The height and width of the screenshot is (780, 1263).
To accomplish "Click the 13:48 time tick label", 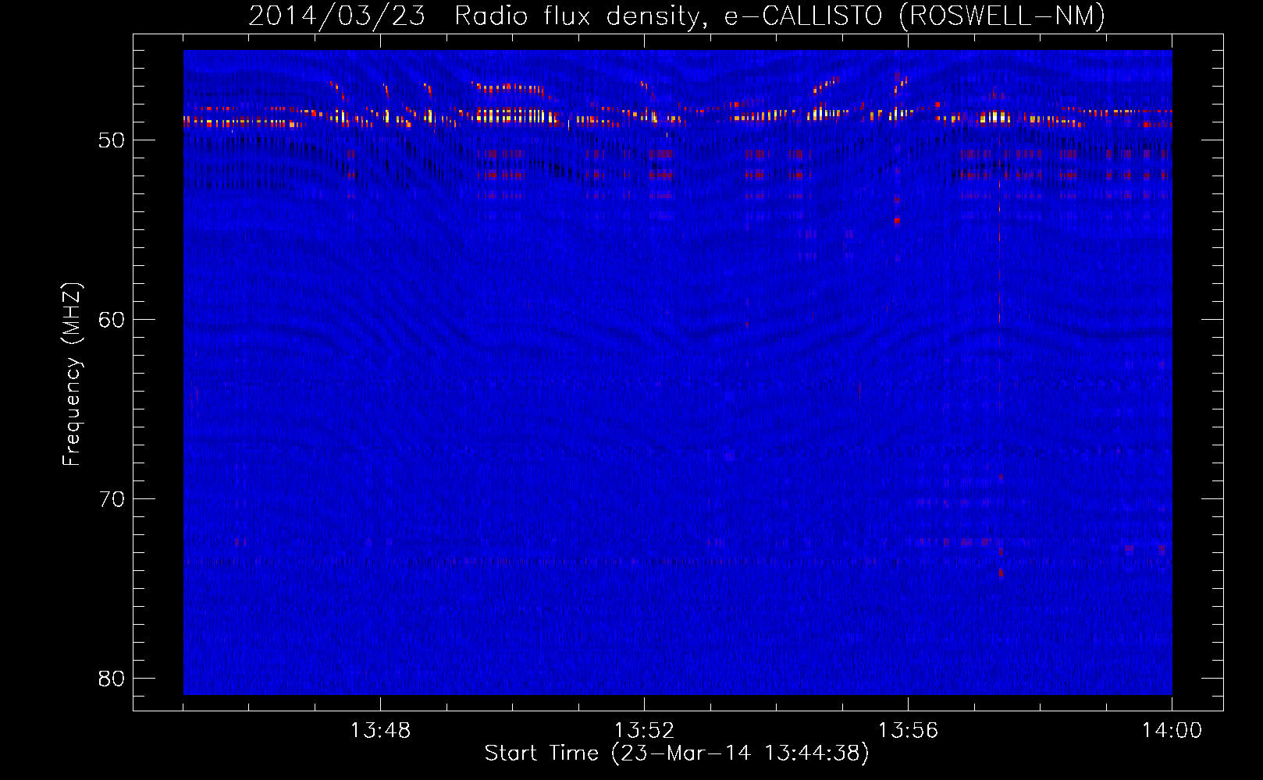I will pos(380,731).
